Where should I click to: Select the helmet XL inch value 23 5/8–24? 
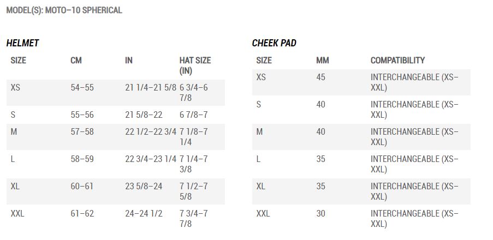point(144,187)
